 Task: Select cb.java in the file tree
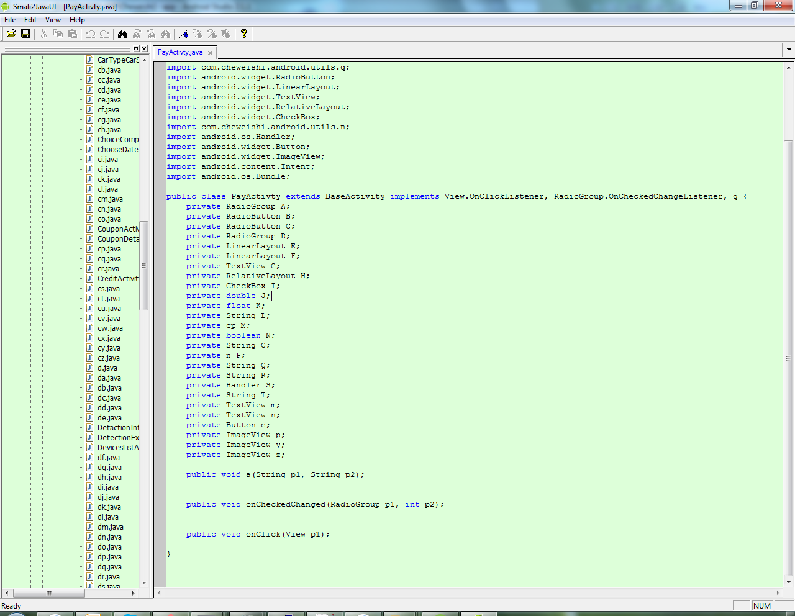tap(109, 70)
